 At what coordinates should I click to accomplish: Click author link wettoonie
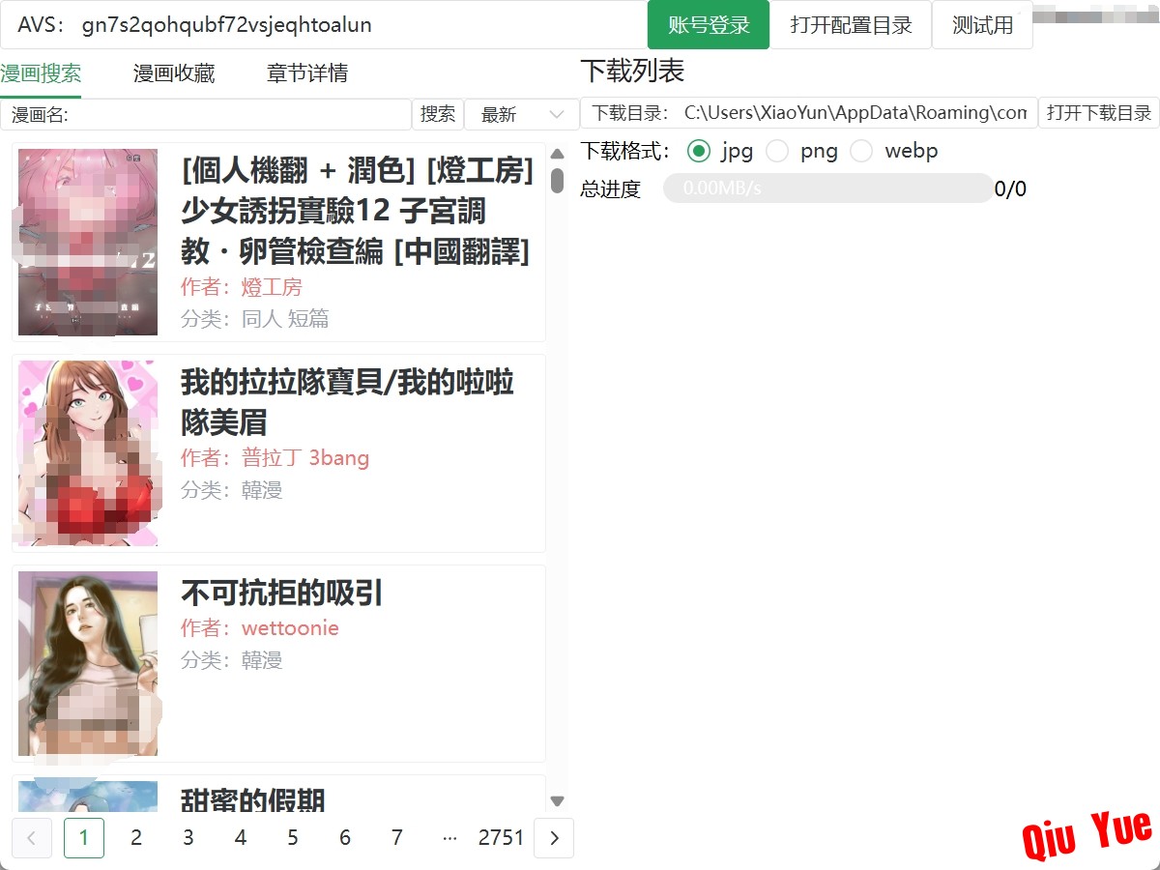point(290,628)
